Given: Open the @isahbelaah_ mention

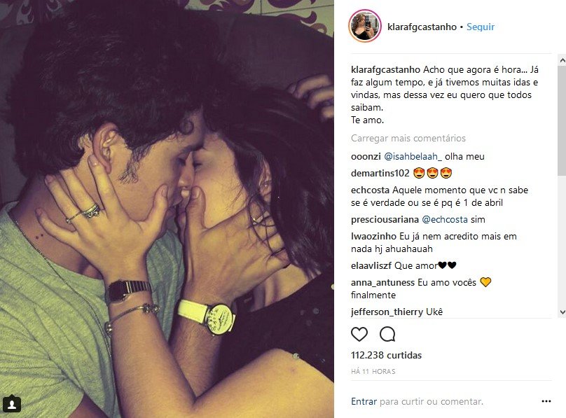Looking at the screenshot, I should point(413,157).
